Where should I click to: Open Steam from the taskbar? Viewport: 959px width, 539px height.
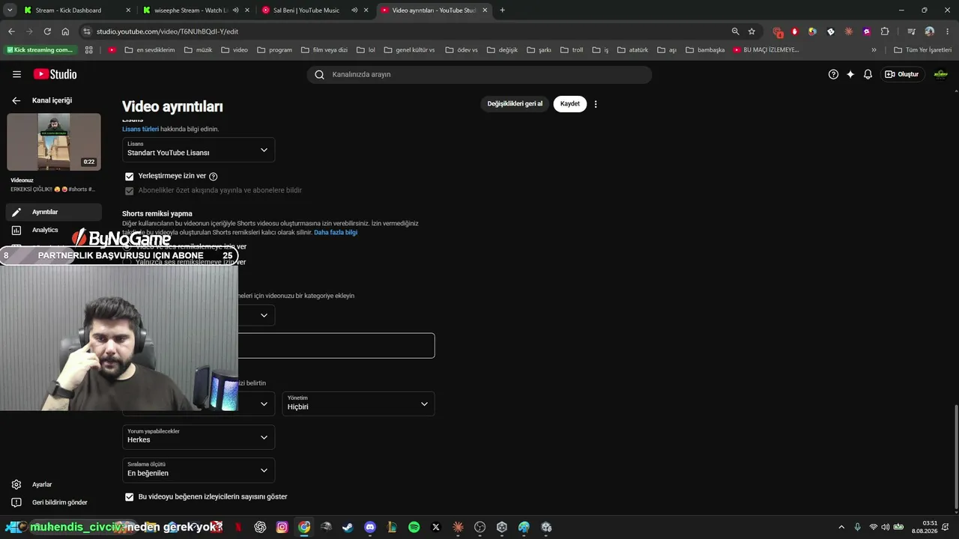pyautogui.click(x=348, y=527)
